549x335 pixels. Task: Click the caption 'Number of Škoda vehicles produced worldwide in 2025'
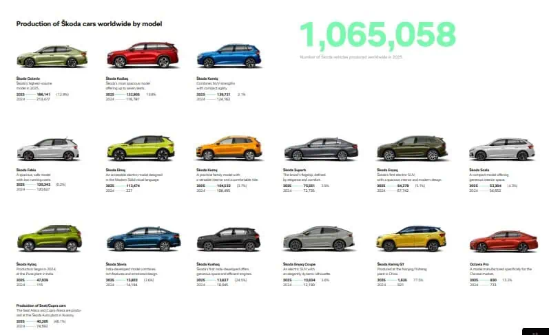[x=351, y=57]
